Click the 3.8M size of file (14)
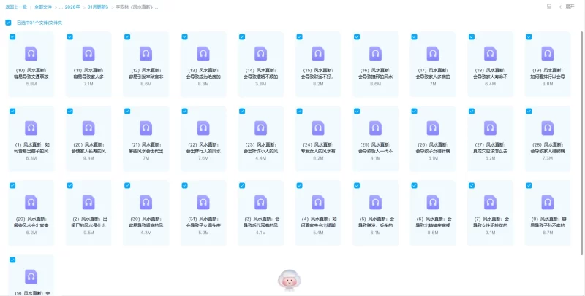 (x=261, y=84)
